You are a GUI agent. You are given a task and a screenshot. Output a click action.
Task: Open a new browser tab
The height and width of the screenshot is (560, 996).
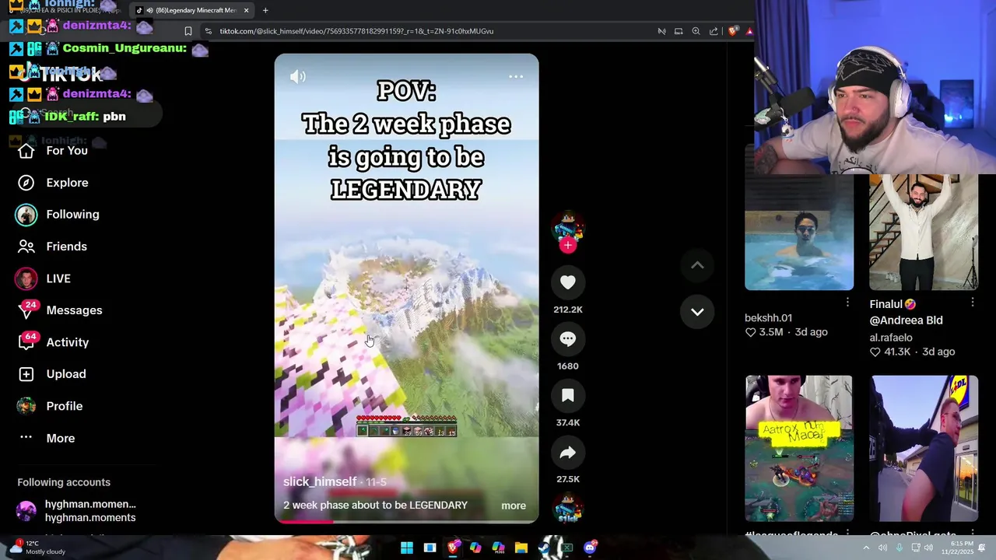[x=265, y=10]
